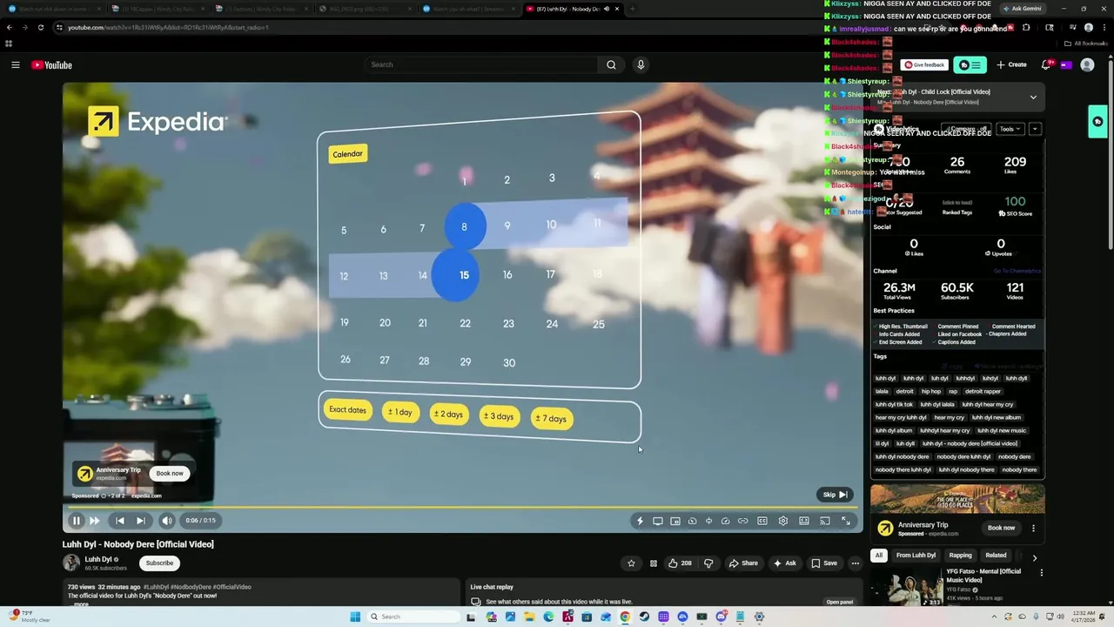1114x627 pixels.
Task: Toggle Compare off switch in Videolytics
Action: (x=967, y=129)
